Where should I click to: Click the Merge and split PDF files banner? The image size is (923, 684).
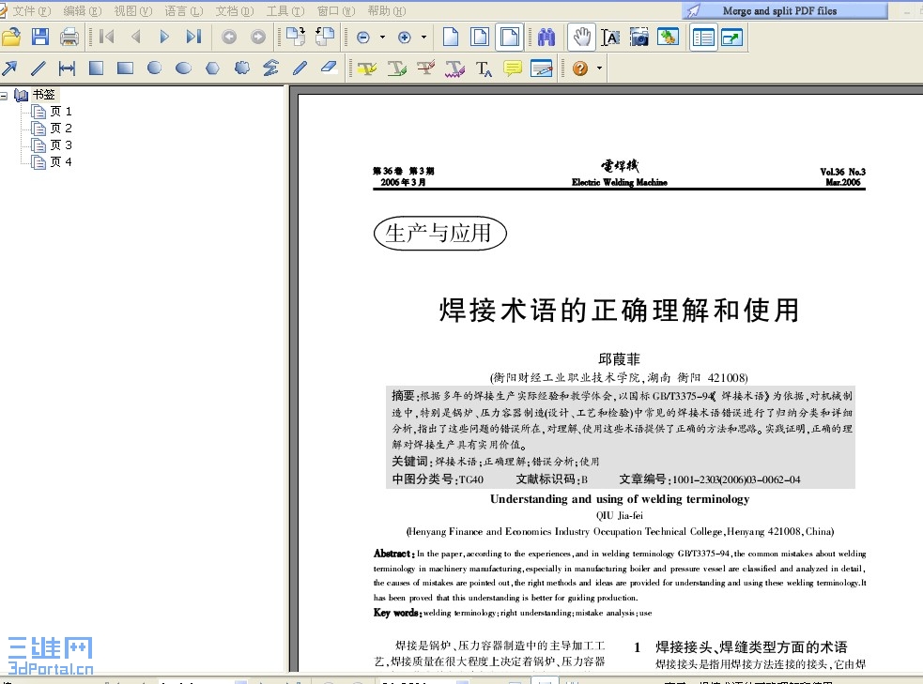[x=784, y=10]
